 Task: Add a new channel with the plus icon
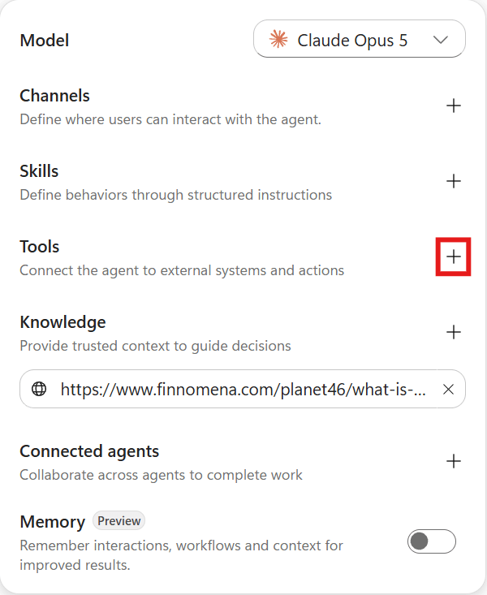(453, 106)
